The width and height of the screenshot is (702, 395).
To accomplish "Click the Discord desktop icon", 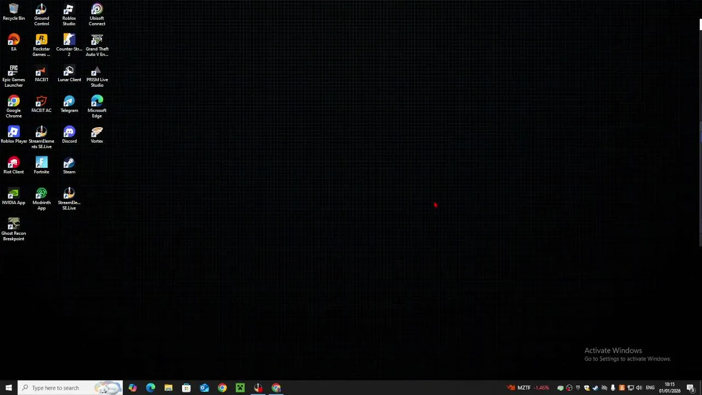I will [x=69, y=136].
